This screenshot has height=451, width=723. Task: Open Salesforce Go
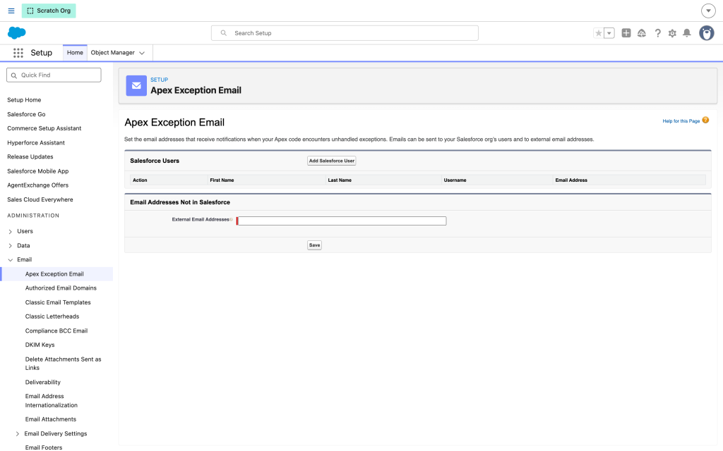coord(26,114)
